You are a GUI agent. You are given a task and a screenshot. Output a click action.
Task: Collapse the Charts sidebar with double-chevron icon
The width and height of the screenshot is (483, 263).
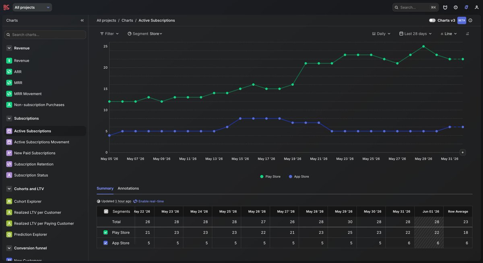[x=82, y=21]
